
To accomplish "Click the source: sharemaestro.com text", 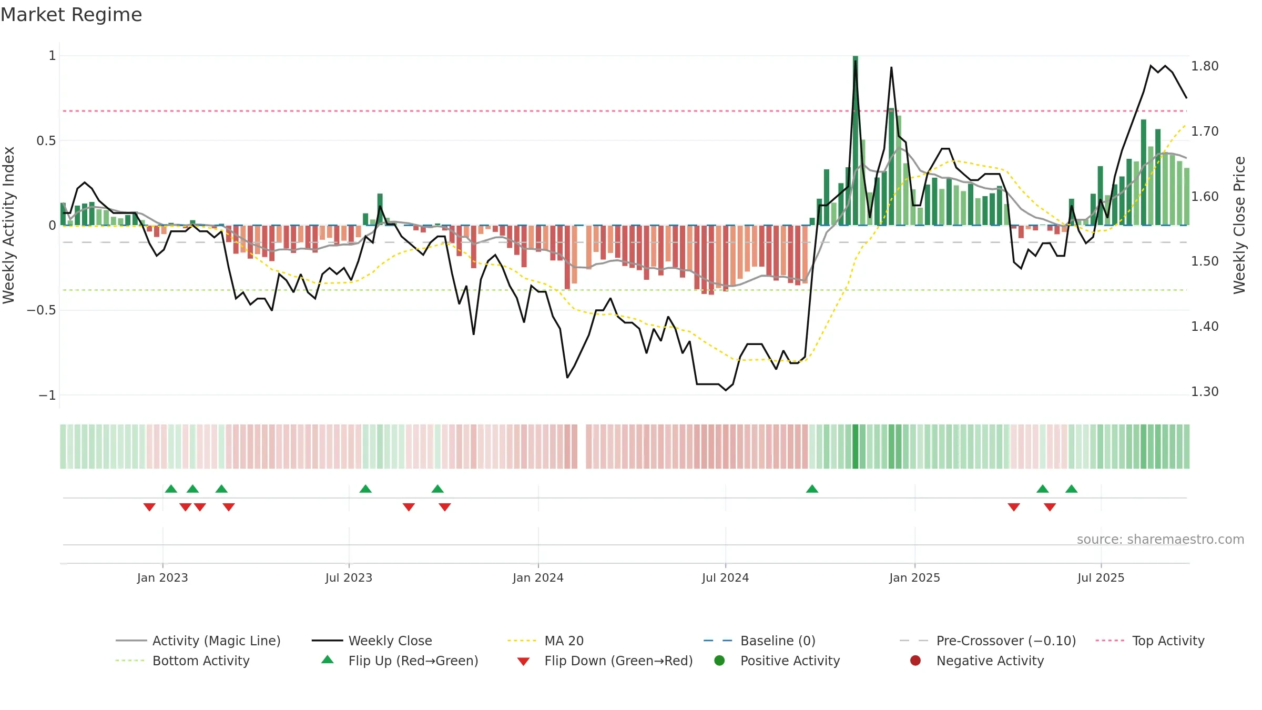I will coord(1161,539).
